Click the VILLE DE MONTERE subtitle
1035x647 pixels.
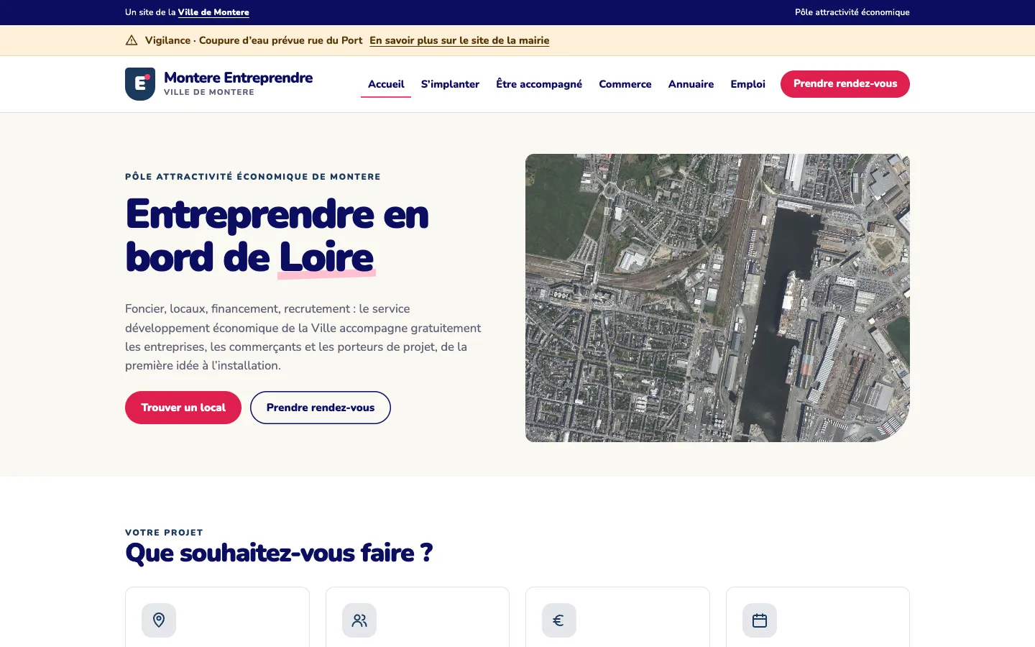pyautogui.click(x=209, y=92)
